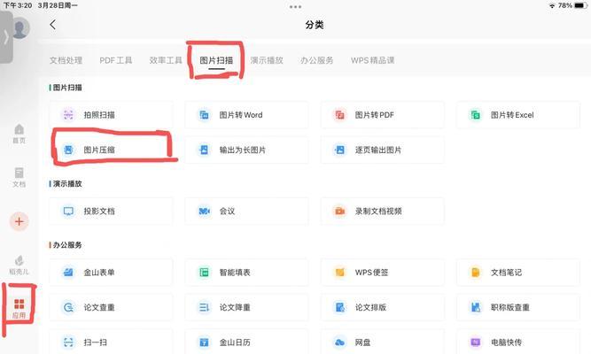Select the 图片扫描 tab
The height and width of the screenshot is (354, 591).
click(x=216, y=60)
